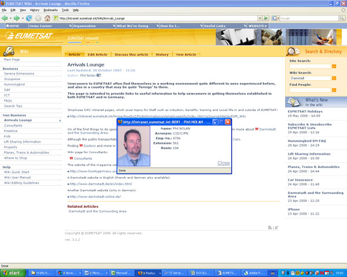Click the taskbar clock showing 19:02
Screen dimensions: 347x277
click(x=339, y=273)
